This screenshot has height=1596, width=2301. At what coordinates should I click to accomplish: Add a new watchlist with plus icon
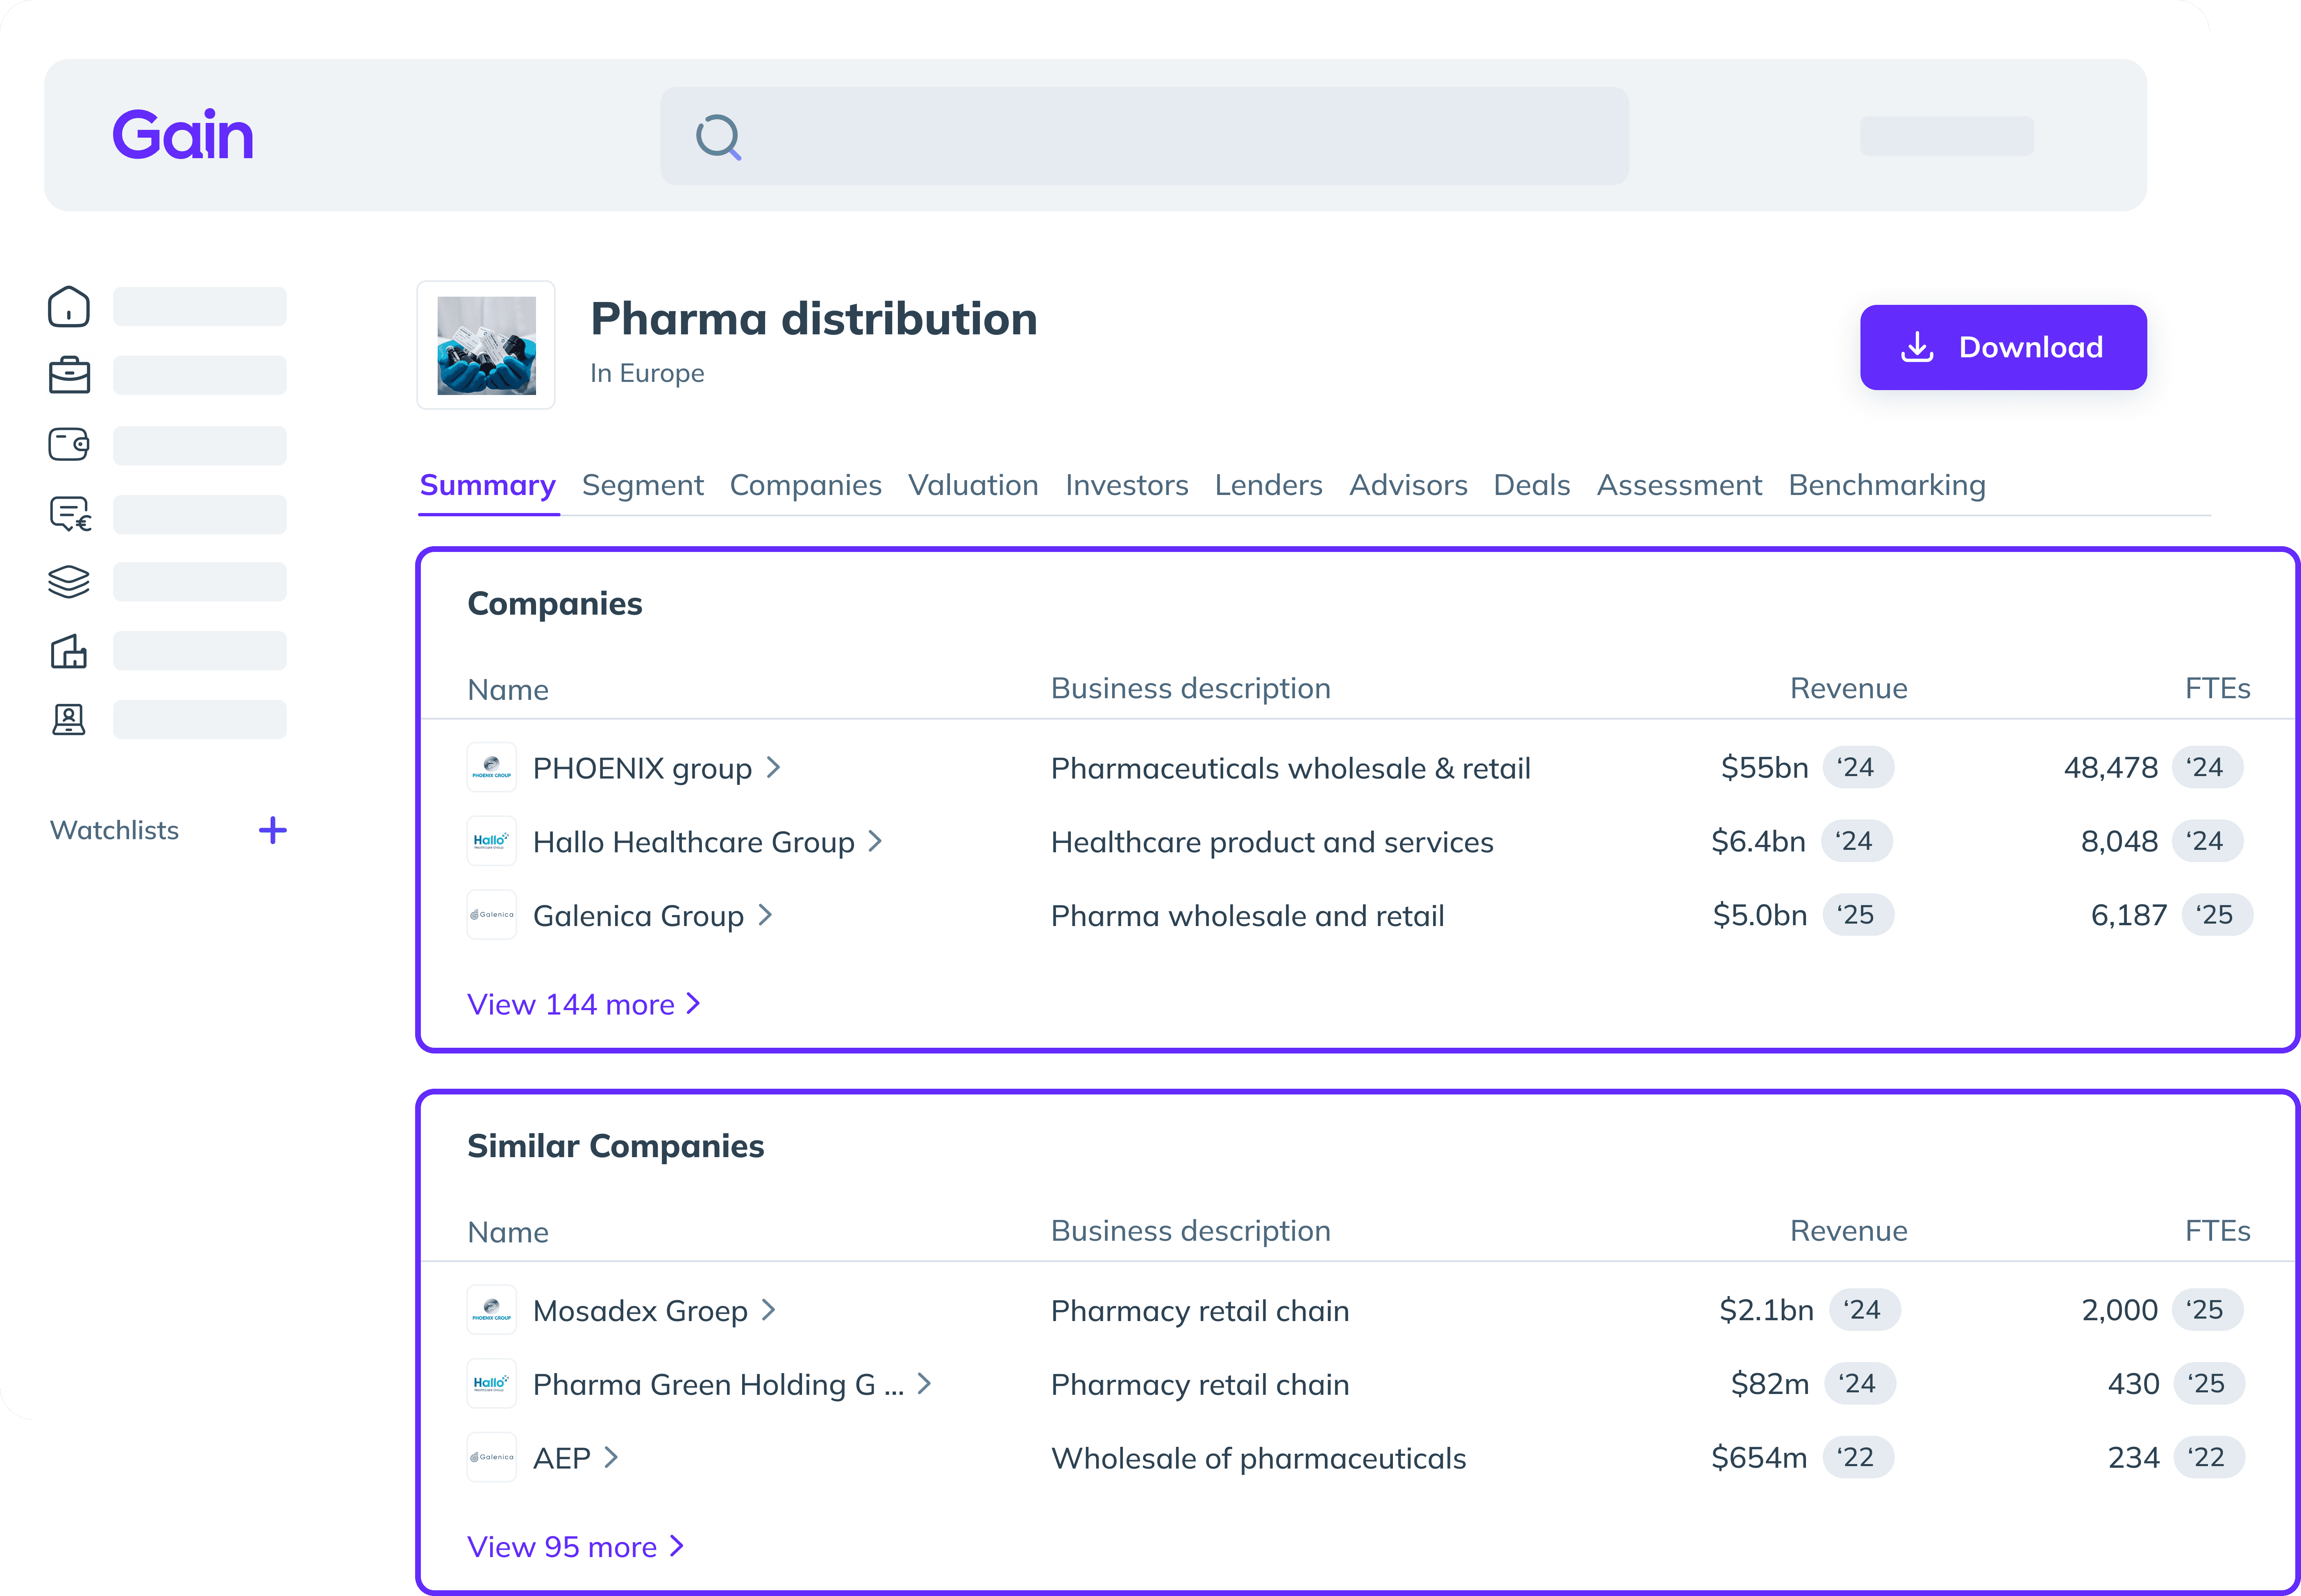pyautogui.click(x=272, y=830)
